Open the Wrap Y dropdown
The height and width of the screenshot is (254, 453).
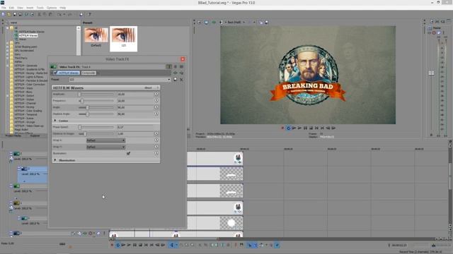click(105, 147)
